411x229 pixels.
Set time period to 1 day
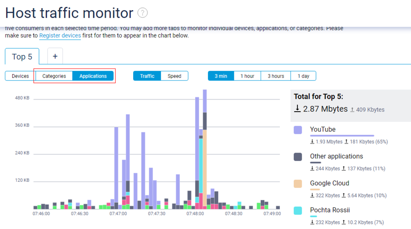tap(303, 76)
